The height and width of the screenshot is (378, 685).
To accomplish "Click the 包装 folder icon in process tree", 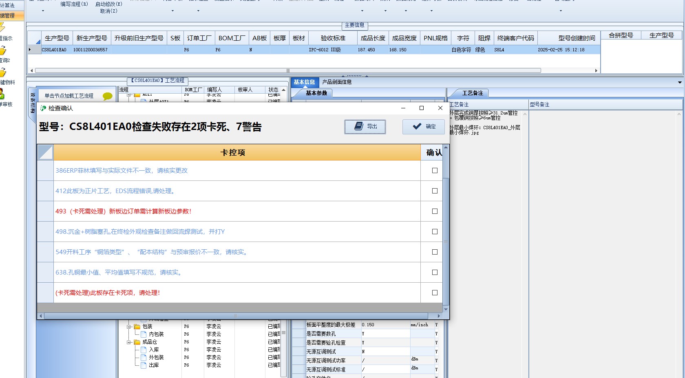I will tap(137, 327).
